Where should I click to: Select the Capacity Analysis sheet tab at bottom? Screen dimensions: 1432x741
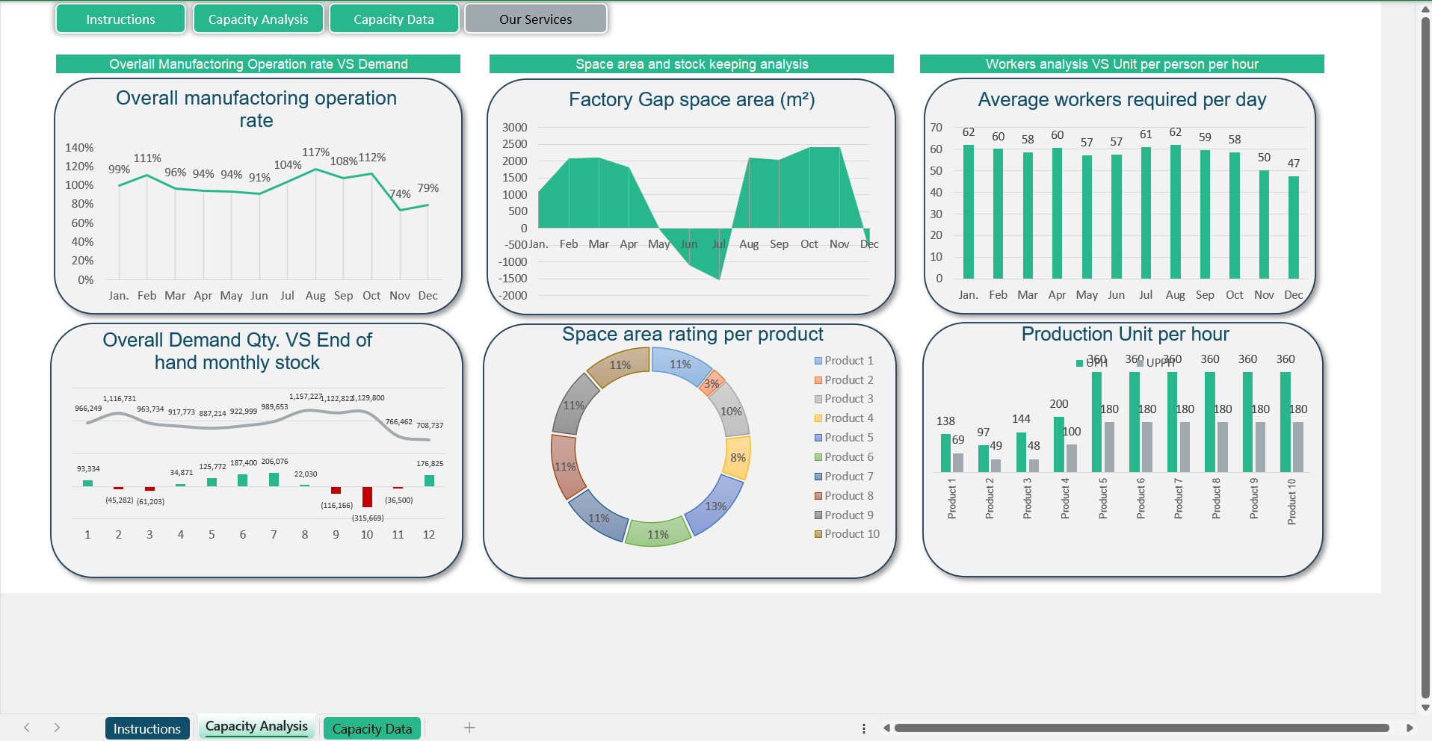(x=256, y=727)
